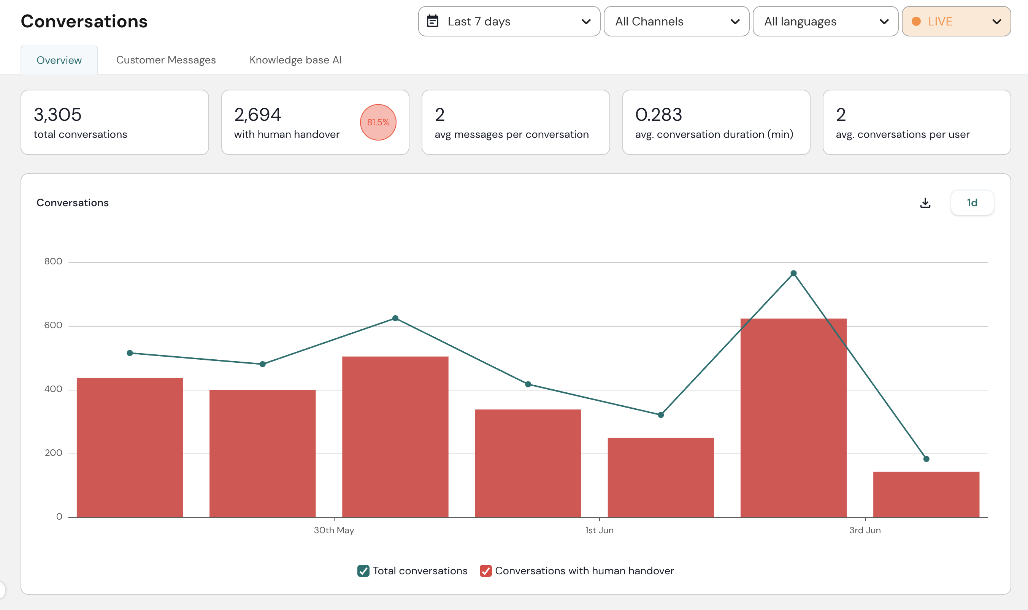
Task: Click the avg. conversation duration card
Action: 716,122
